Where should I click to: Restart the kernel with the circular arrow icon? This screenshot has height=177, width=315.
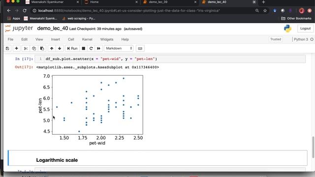[91, 48]
